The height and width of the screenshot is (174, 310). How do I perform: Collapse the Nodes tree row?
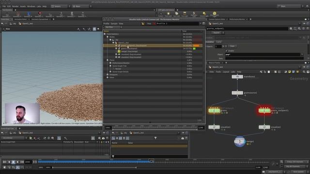click(x=108, y=37)
